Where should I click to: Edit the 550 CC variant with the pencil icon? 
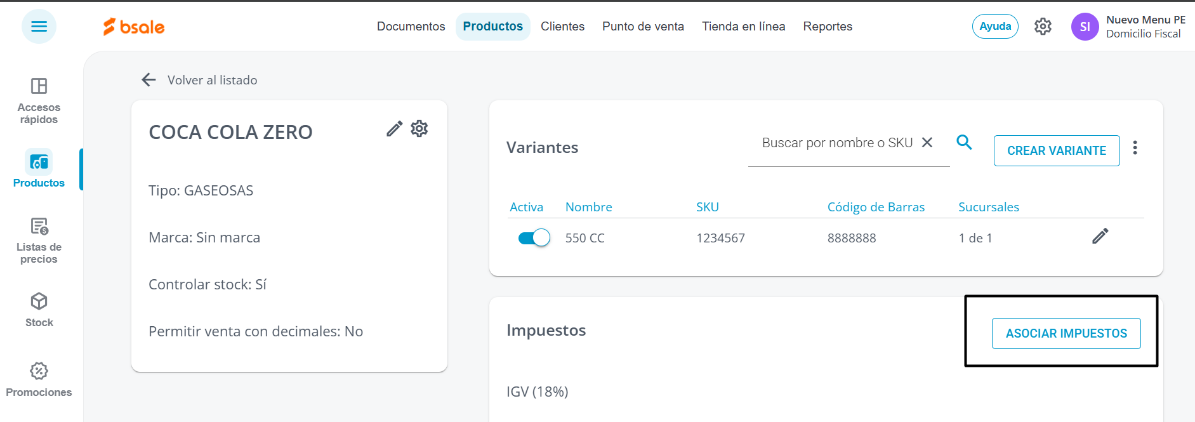[x=1100, y=236]
